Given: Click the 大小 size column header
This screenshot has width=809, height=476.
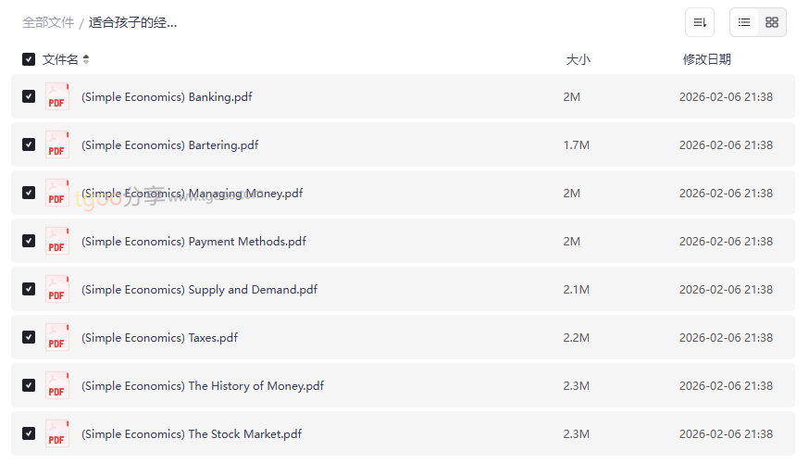Looking at the screenshot, I should [x=578, y=59].
